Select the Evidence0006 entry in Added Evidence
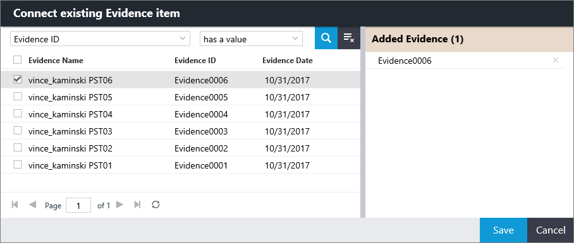This screenshot has width=574, height=243. 405,61
